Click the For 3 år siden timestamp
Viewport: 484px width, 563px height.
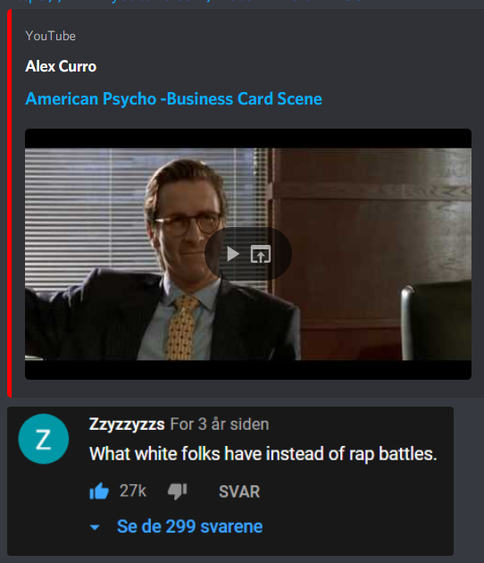point(220,424)
